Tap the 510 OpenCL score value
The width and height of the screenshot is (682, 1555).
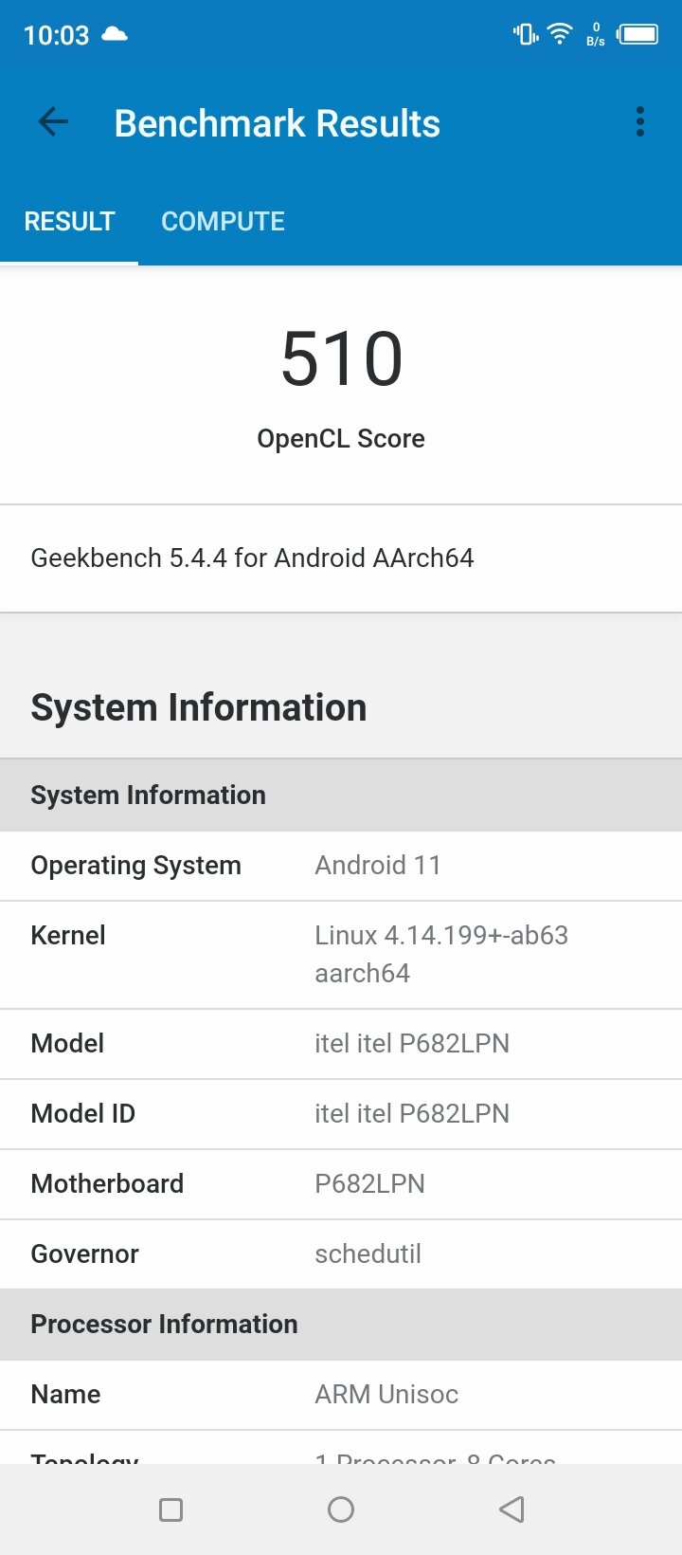point(342,358)
